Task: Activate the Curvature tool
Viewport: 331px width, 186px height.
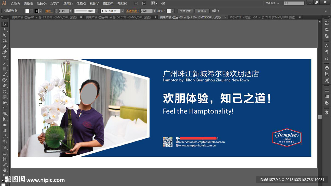Action: click(5, 52)
